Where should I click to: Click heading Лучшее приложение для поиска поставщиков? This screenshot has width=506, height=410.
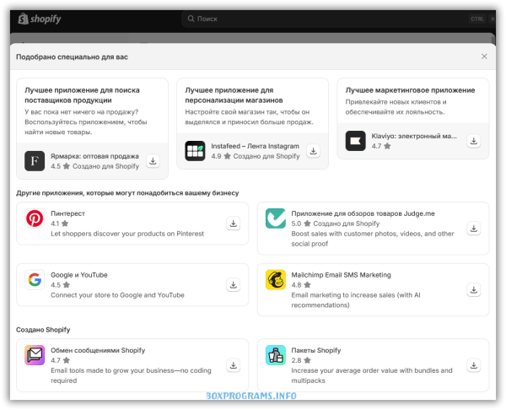tap(82, 95)
